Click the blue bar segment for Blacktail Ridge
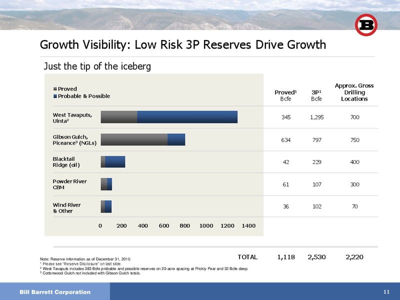Viewport: 400px width, 300px height. [115, 161]
